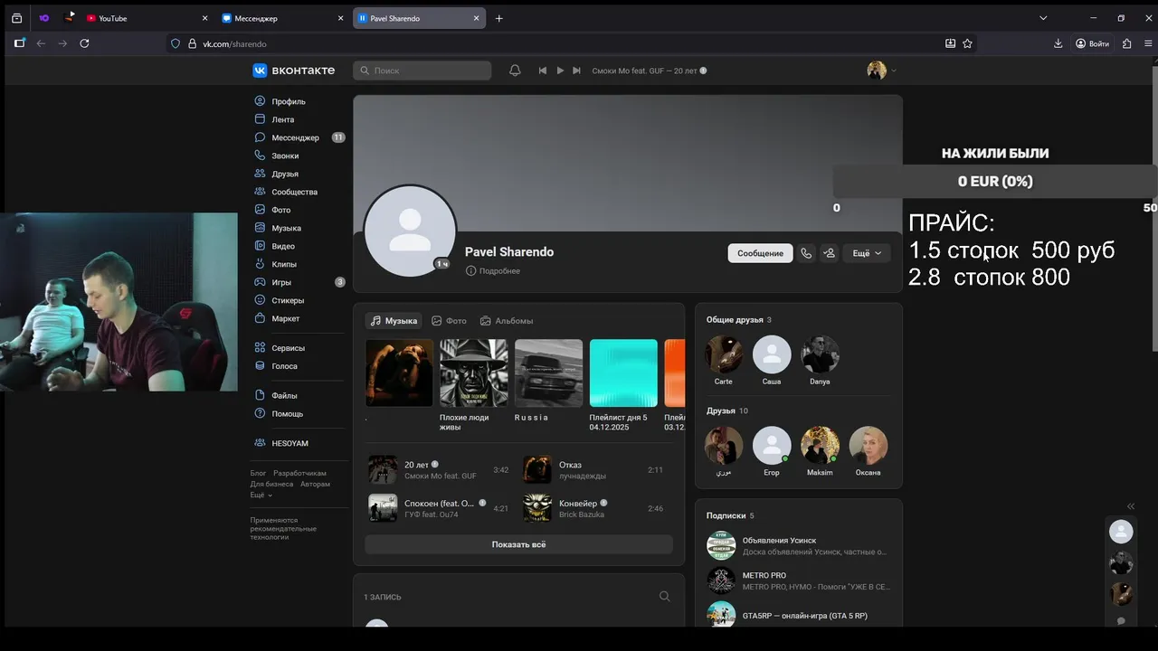Open the R u s s i a playlist
Screen dimensions: 1158x651
point(548,373)
